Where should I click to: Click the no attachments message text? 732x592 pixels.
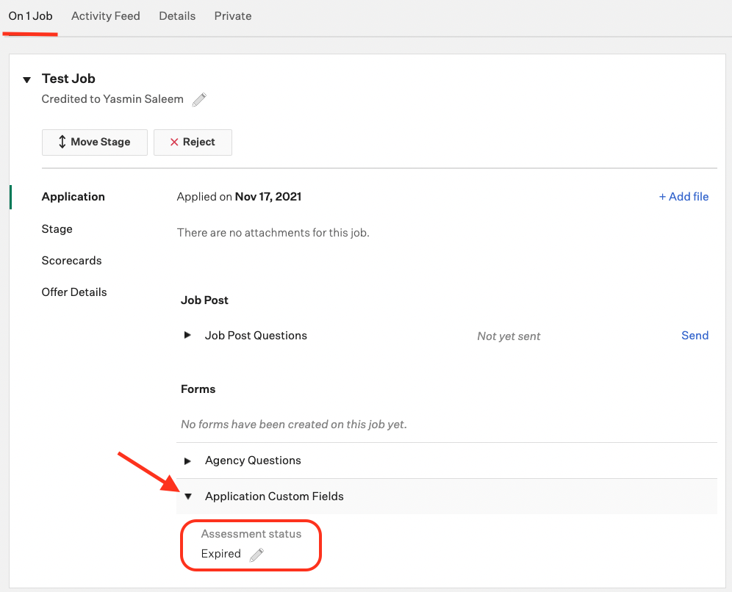click(273, 233)
